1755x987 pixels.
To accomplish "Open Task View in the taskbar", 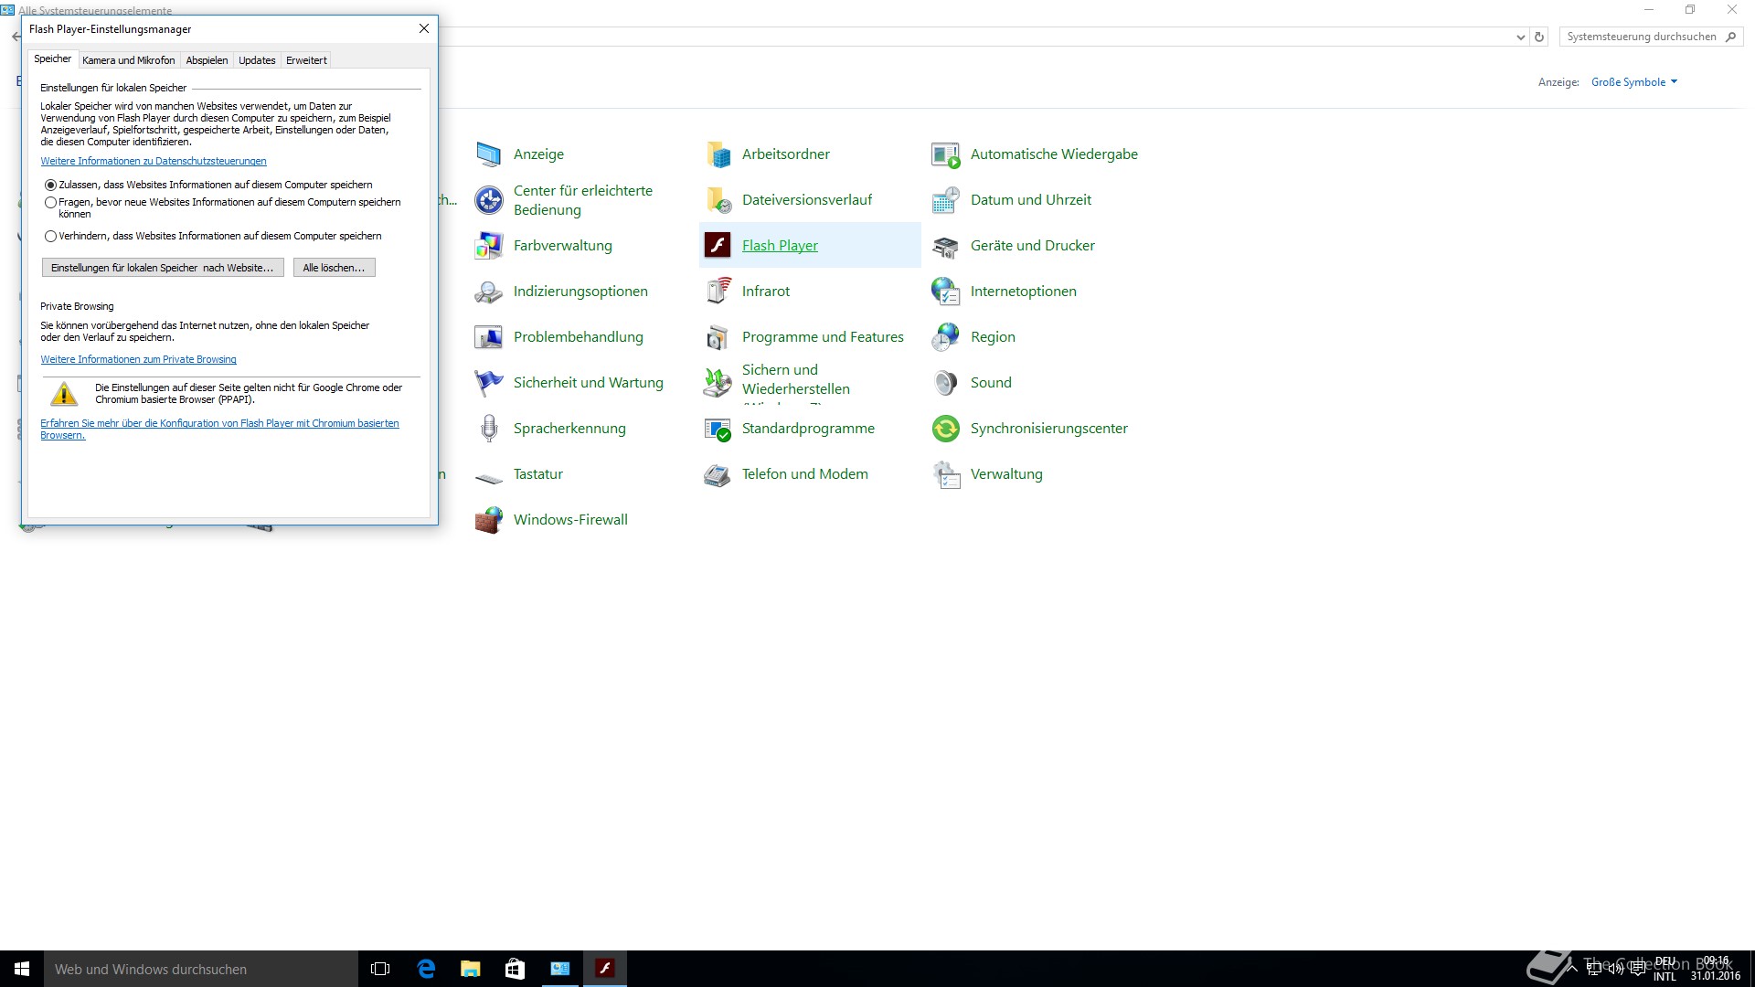I will click(380, 969).
